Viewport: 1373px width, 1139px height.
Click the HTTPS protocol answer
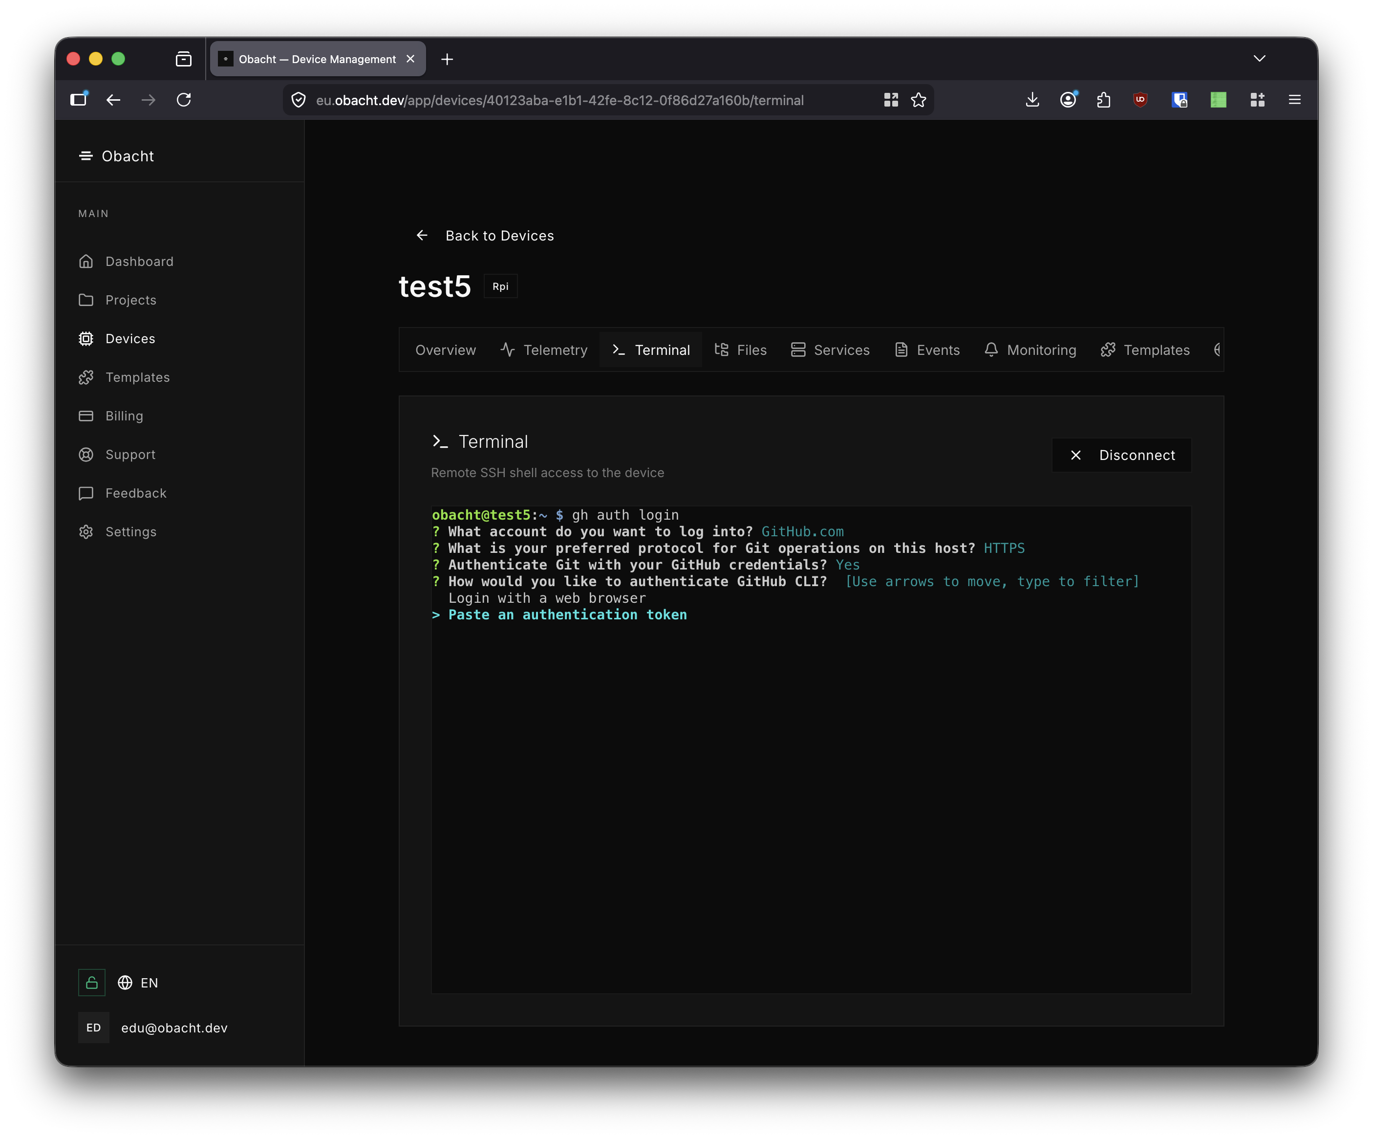[1004, 548]
